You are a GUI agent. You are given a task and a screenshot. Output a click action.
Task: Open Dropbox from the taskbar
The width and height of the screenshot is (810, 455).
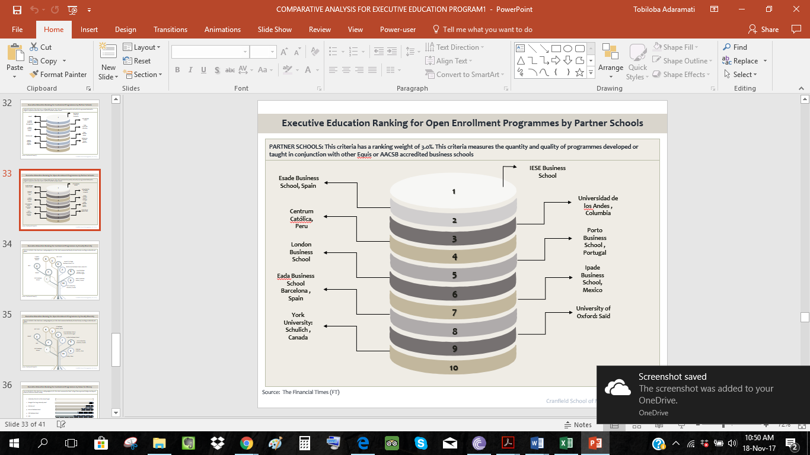[x=218, y=443]
